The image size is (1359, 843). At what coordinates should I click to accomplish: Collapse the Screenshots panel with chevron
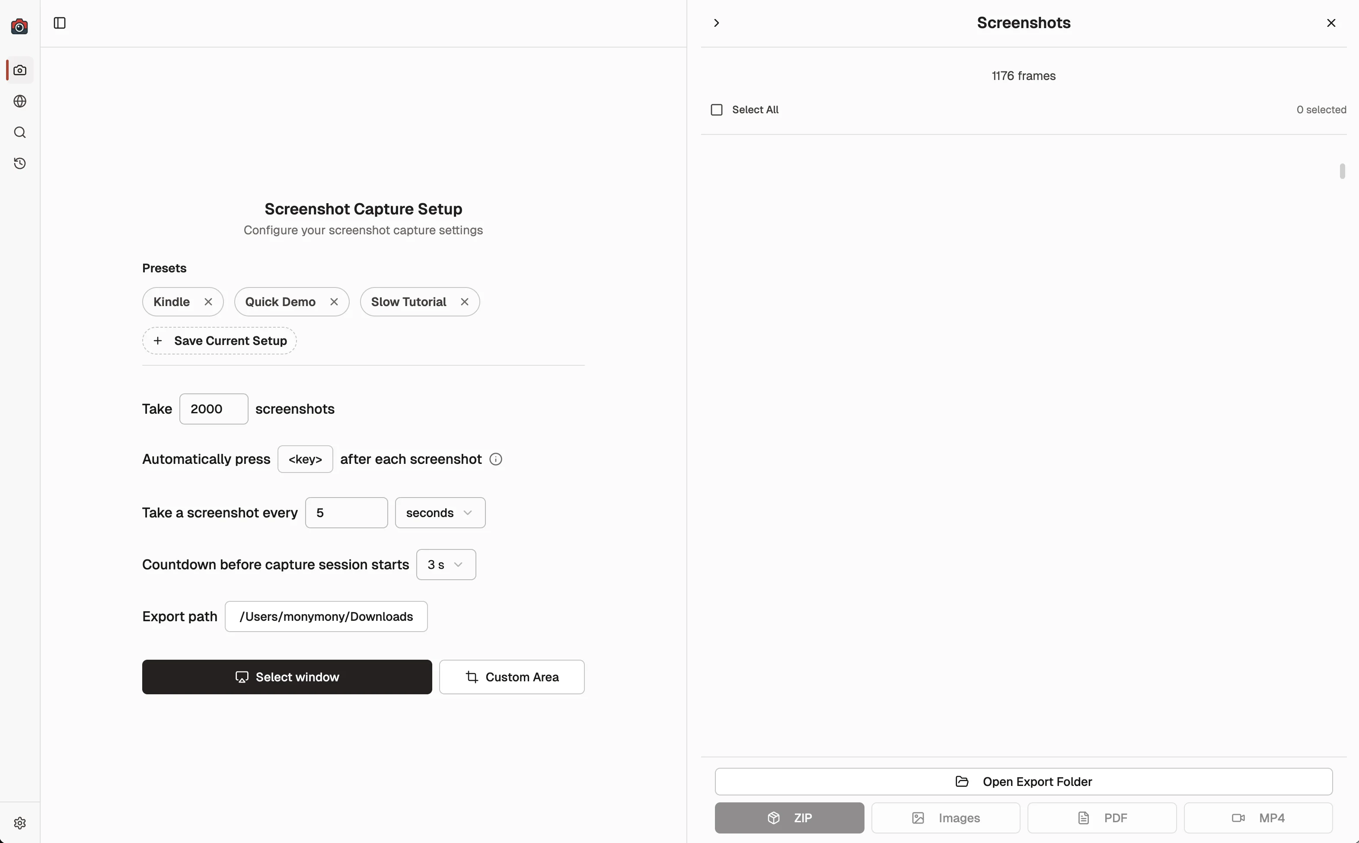716,23
